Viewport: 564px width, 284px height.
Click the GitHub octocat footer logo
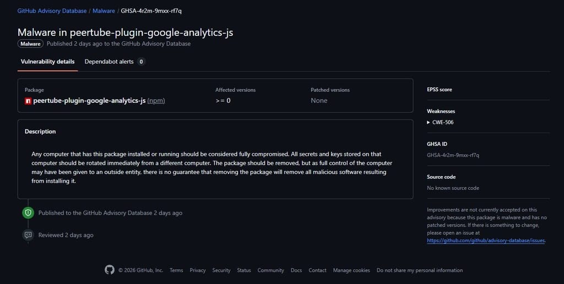pyautogui.click(x=110, y=270)
